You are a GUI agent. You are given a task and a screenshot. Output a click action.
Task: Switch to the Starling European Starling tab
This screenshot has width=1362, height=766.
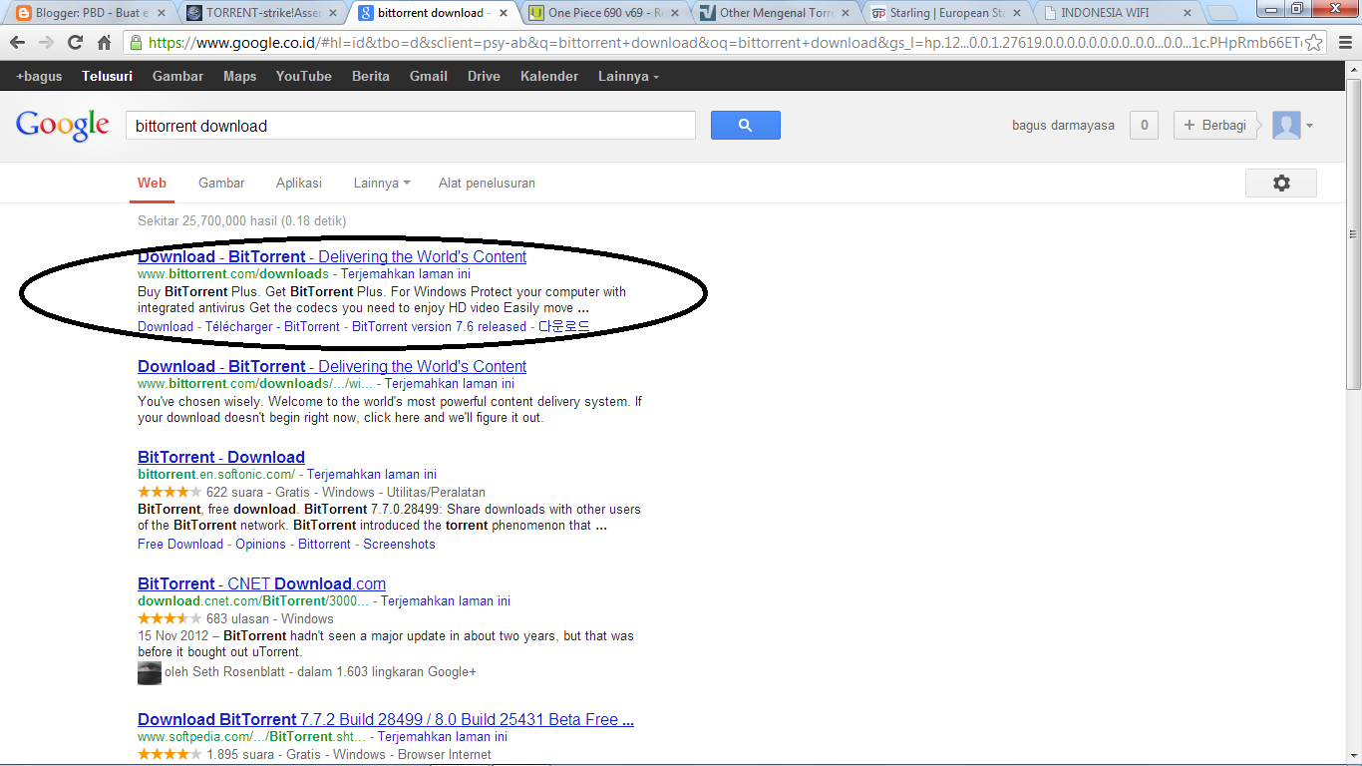pos(949,13)
